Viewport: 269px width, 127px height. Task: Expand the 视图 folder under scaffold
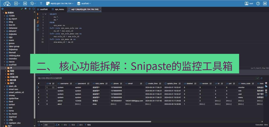(x=6, y=71)
